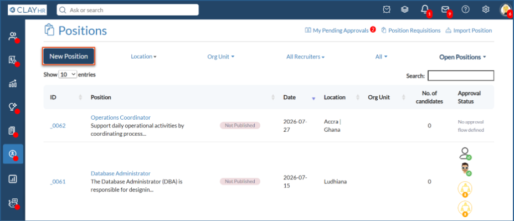Click the No. of candidates column header
514x221 pixels.
pyautogui.click(x=429, y=97)
